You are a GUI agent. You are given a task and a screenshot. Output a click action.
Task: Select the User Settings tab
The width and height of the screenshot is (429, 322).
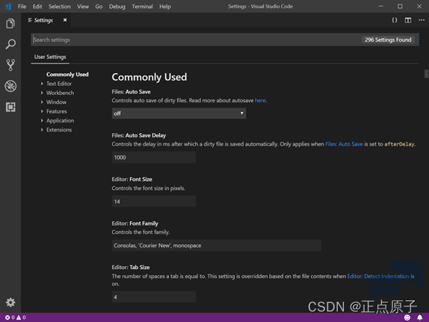(x=50, y=57)
